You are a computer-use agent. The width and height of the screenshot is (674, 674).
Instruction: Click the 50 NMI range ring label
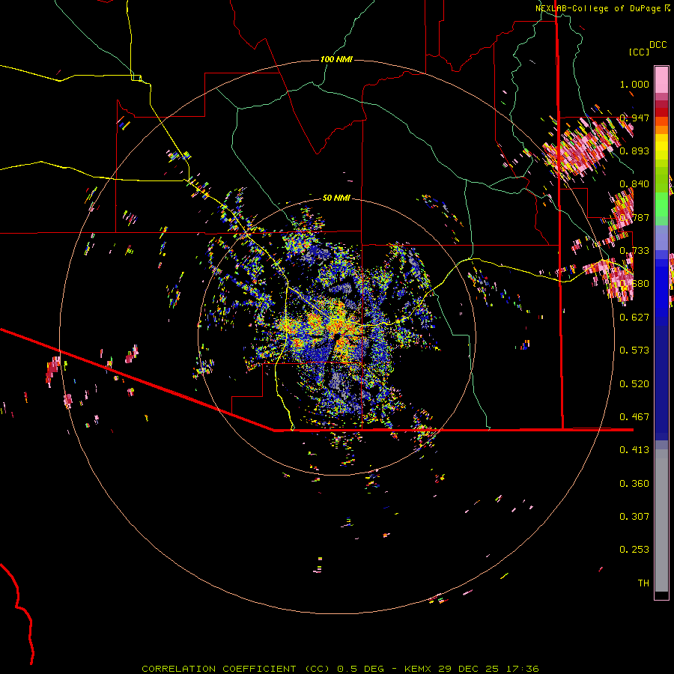click(336, 198)
